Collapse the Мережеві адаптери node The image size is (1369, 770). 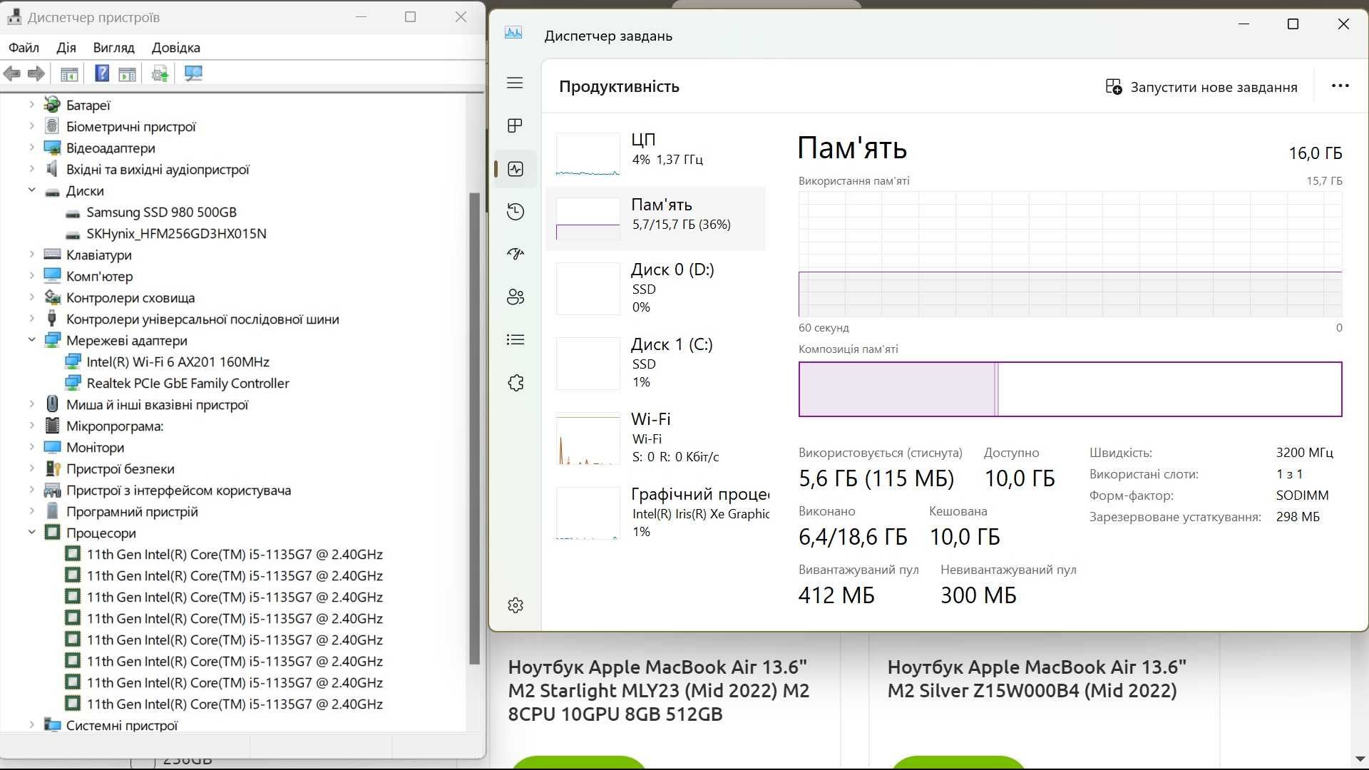click(x=31, y=340)
